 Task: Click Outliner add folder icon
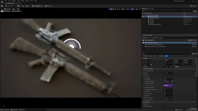point(194,11)
